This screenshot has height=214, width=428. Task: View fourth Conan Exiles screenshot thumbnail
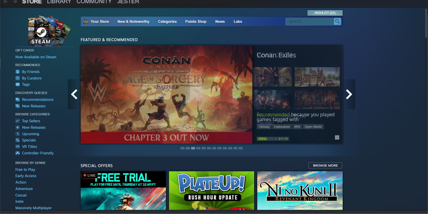coord(317,100)
